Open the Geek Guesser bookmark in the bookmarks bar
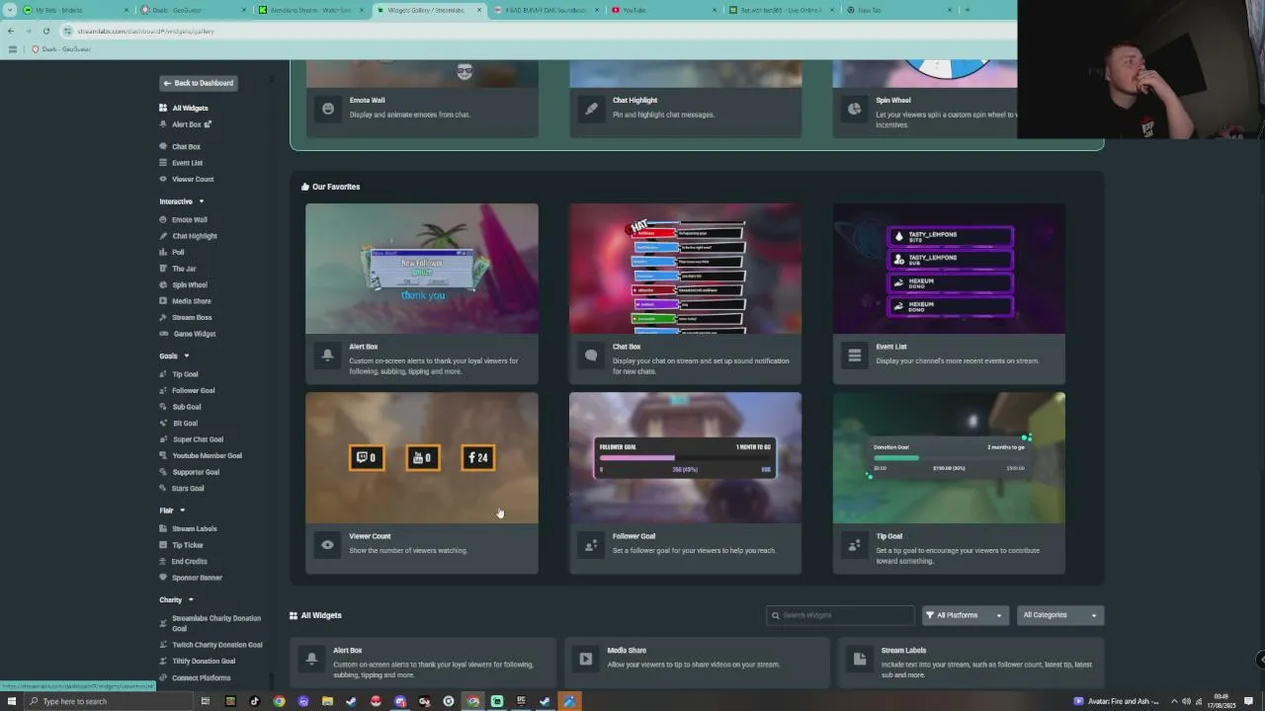Viewport: 1265px width, 711px height. [61, 48]
